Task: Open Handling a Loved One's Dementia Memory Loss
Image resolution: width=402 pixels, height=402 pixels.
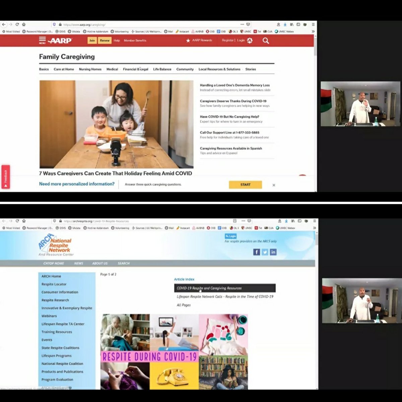Action: pos(235,85)
